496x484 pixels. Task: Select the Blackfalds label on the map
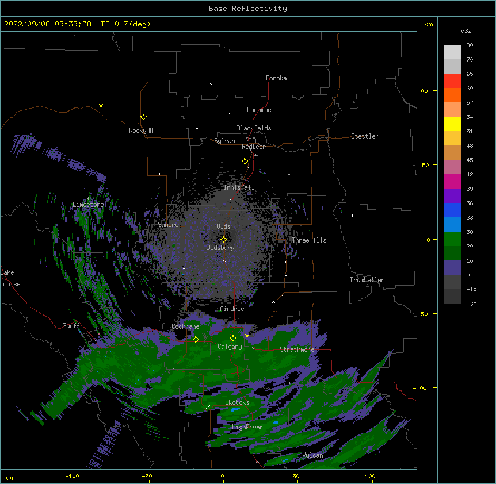[x=254, y=128]
